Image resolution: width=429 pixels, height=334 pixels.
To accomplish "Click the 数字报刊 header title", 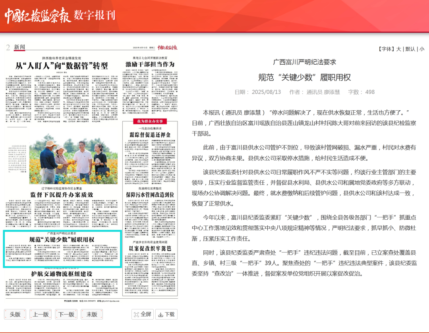I will point(95,15).
